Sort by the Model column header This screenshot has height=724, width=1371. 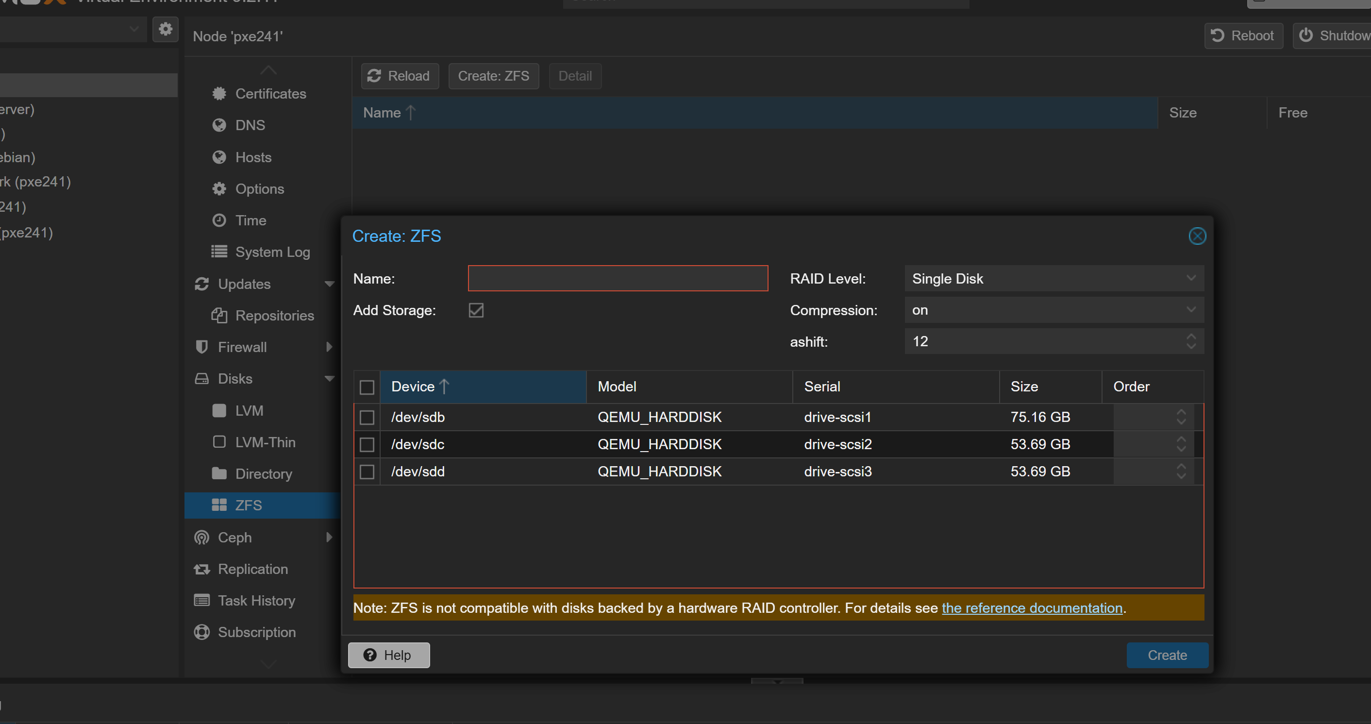689,387
